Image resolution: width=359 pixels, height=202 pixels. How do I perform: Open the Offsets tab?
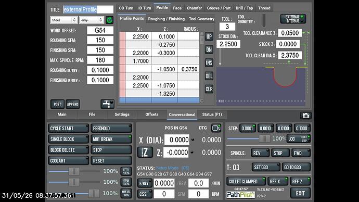click(x=151, y=115)
